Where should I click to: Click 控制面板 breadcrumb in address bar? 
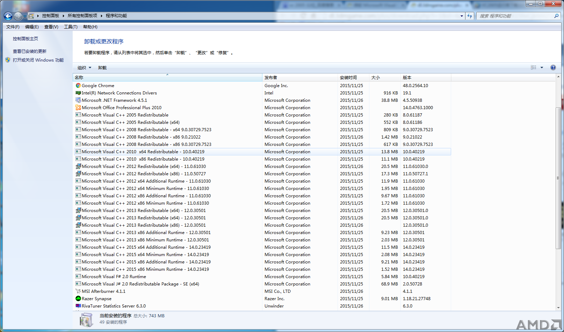51,16
